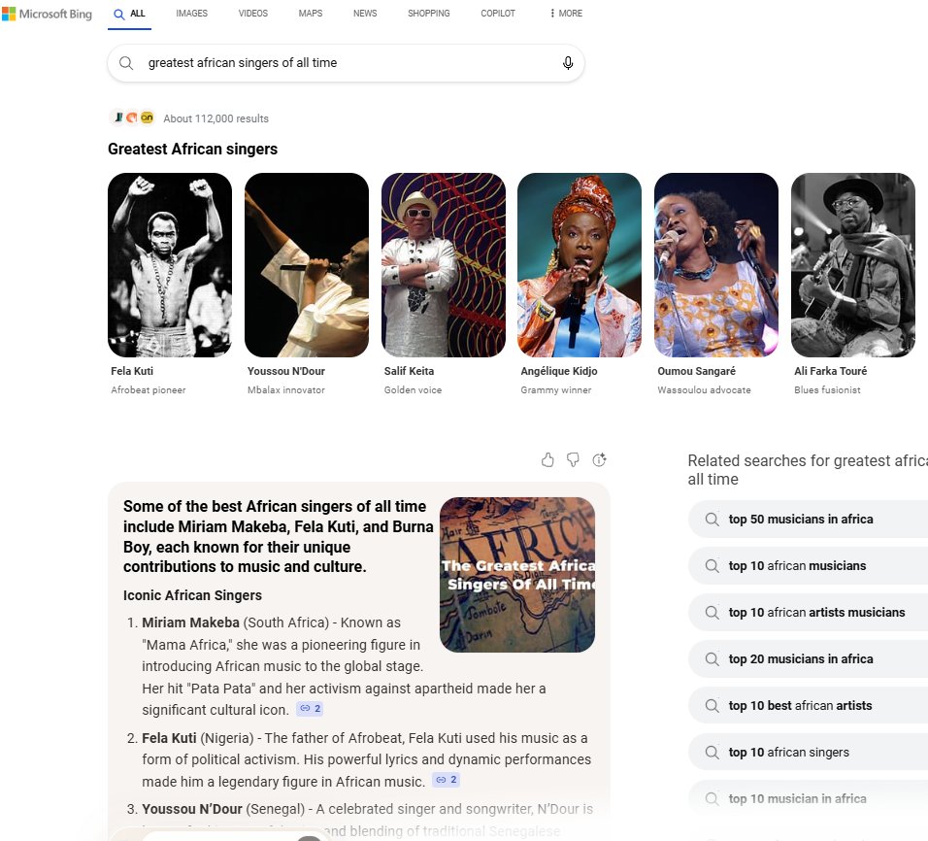The height and width of the screenshot is (841, 928).
Task: Click the 'Angélique Kidjo' name label
Action: 559,371
